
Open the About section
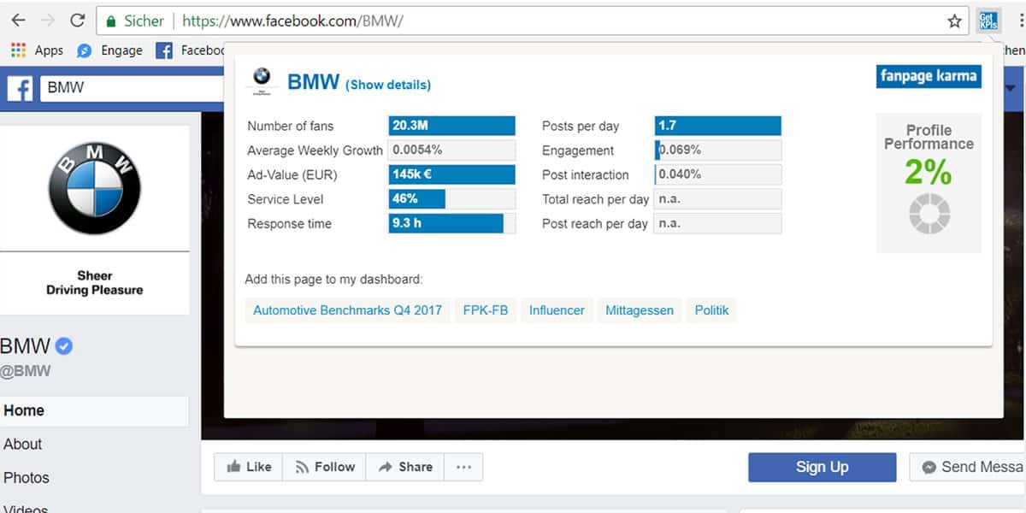(23, 445)
